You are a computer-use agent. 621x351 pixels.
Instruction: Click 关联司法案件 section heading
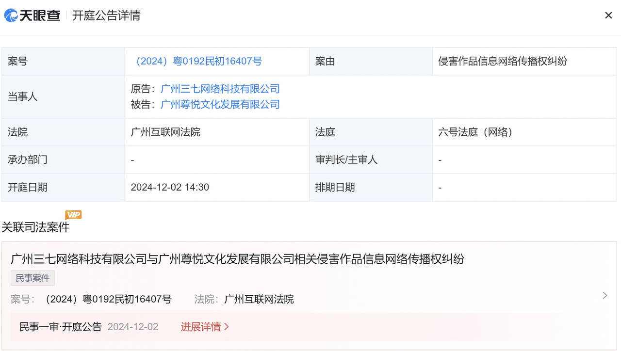click(x=35, y=227)
